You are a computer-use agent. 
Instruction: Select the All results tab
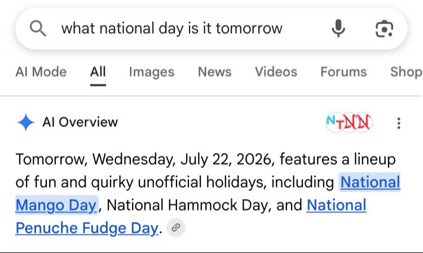pos(98,72)
